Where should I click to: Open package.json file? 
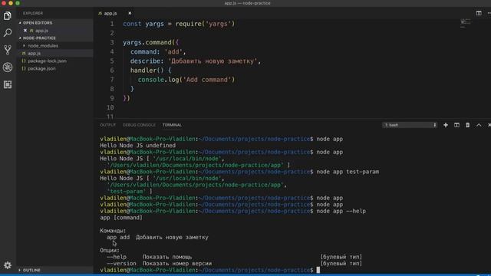[41, 68]
